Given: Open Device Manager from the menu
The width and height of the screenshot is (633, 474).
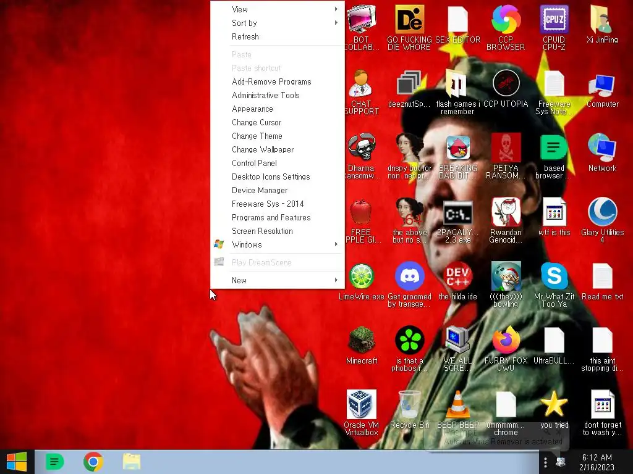Looking at the screenshot, I should coord(278,190).
